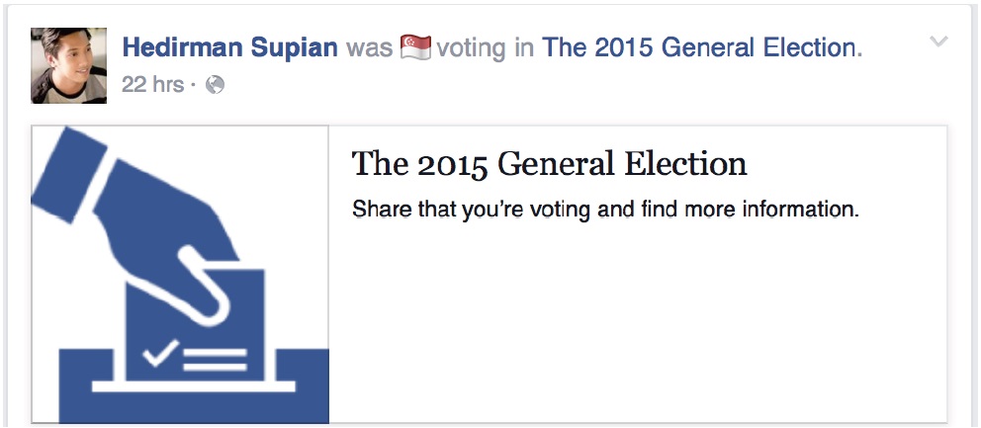Click the word was after the name
981x428 pixels.
pos(370,46)
